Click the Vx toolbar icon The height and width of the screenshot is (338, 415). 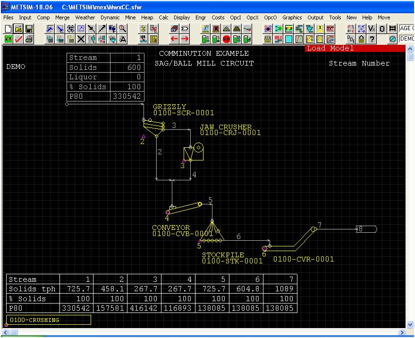click(372, 29)
